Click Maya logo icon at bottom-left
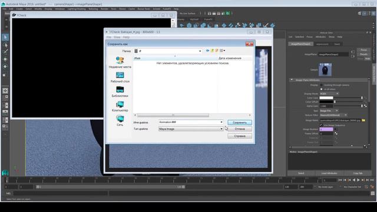377x212 pixels. (x=5, y=173)
